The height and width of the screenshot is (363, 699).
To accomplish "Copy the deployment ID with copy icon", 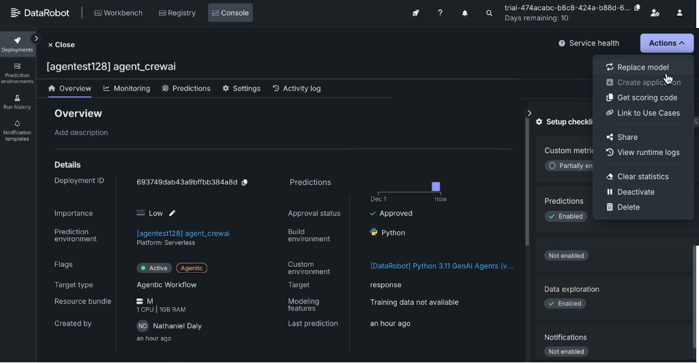I will click(x=245, y=182).
